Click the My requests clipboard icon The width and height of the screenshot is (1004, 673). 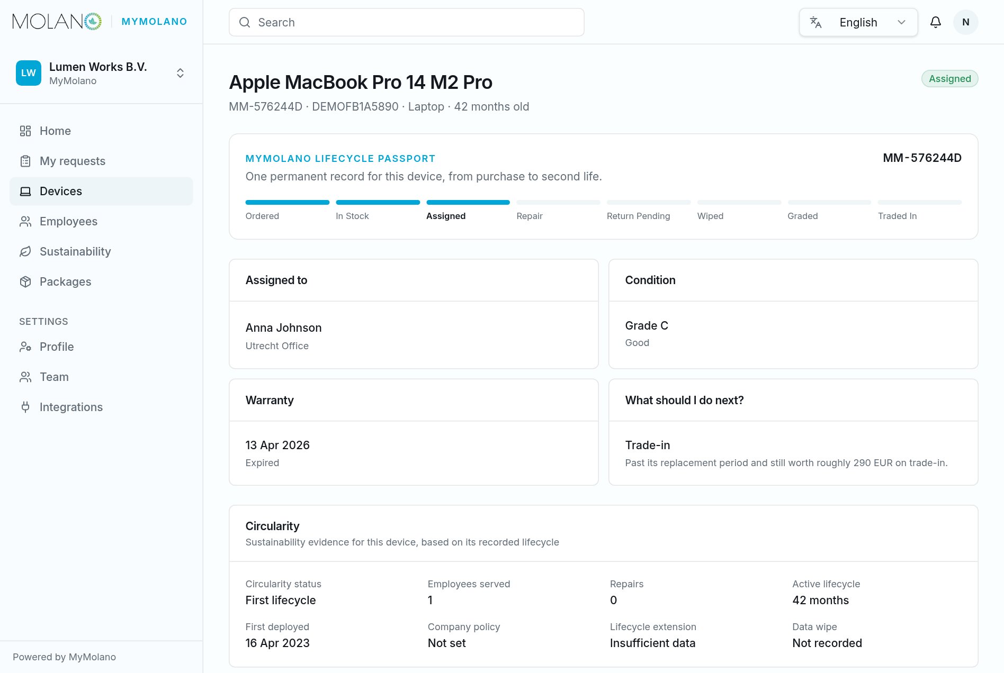tap(25, 161)
